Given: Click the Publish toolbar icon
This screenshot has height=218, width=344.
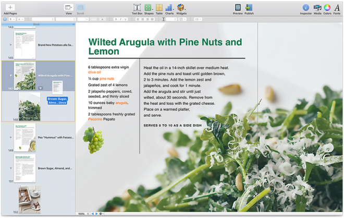Looking at the screenshot, I should coord(249,9).
